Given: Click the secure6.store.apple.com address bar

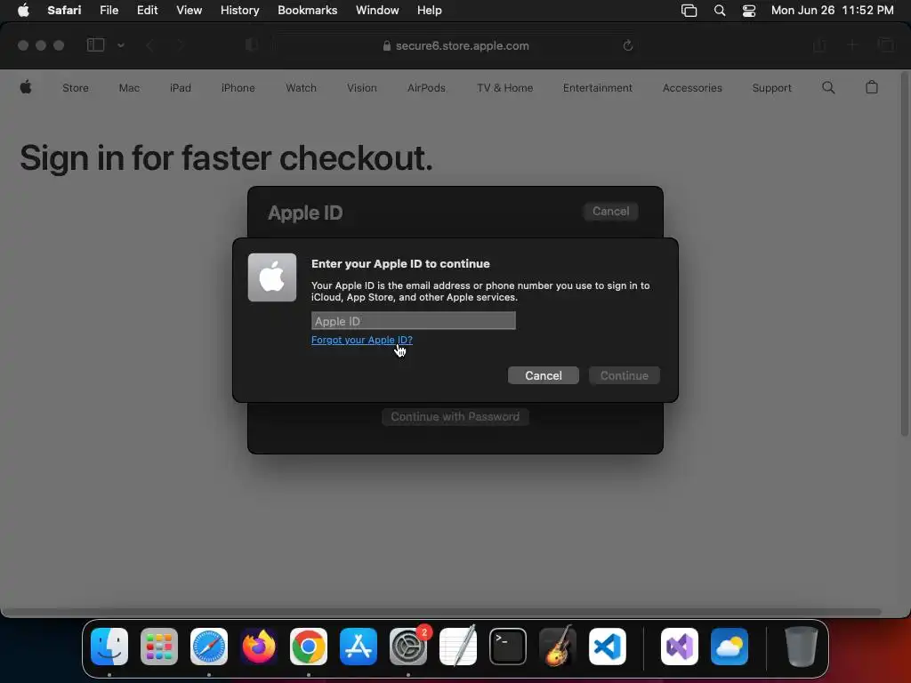Looking at the screenshot, I should tap(455, 45).
